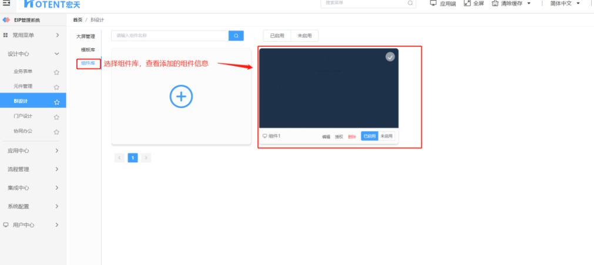Viewport: 594px width, 265px height.
Task: Switch to the 模板库 tab
Action: click(x=88, y=50)
